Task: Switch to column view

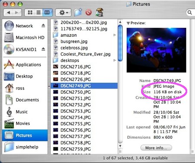Action: point(47,13)
